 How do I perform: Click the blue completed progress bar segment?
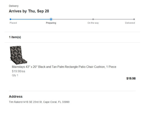(30, 19)
